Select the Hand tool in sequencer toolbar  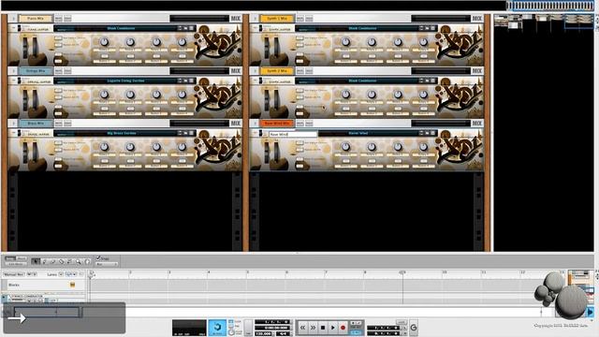[87, 262]
